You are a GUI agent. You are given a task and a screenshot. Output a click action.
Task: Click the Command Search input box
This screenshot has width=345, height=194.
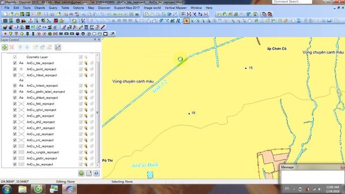292,2
